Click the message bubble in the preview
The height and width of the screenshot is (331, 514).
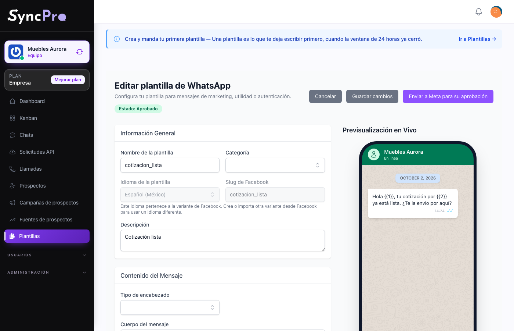click(413, 203)
